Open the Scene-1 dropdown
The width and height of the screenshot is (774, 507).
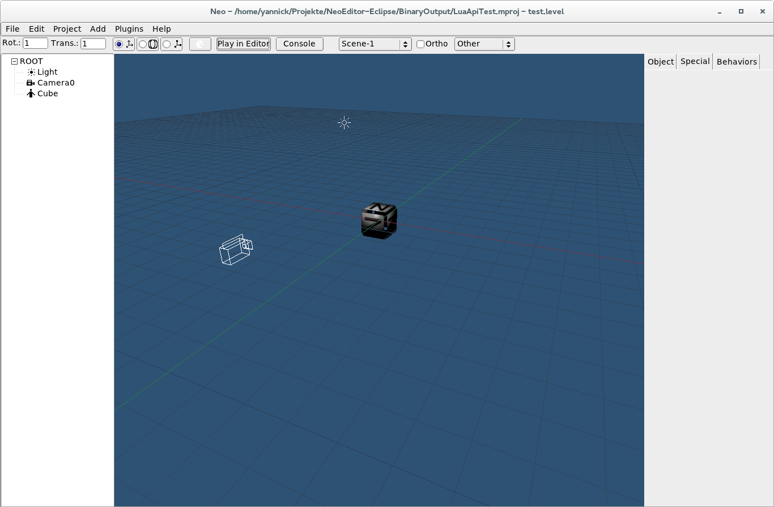point(375,44)
